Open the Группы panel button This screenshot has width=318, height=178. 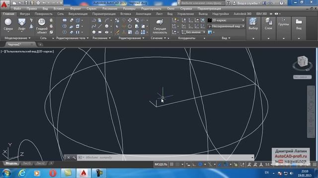point(284,28)
